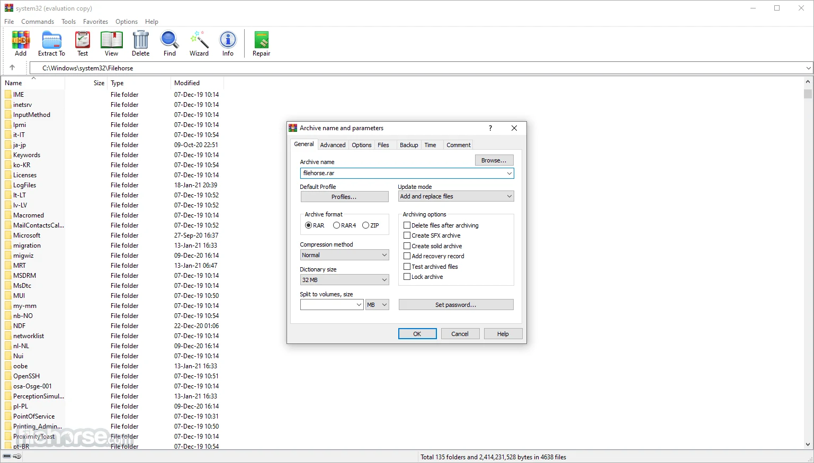Go up one folder level arrow
This screenshot has width=814, height=463.
(12, 68)
